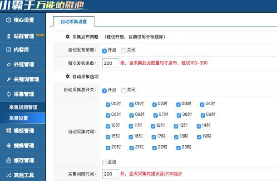Viewport: 277px width, 181px height.
Task: Select 采集规则管理 submenu item
Action: 23,107
